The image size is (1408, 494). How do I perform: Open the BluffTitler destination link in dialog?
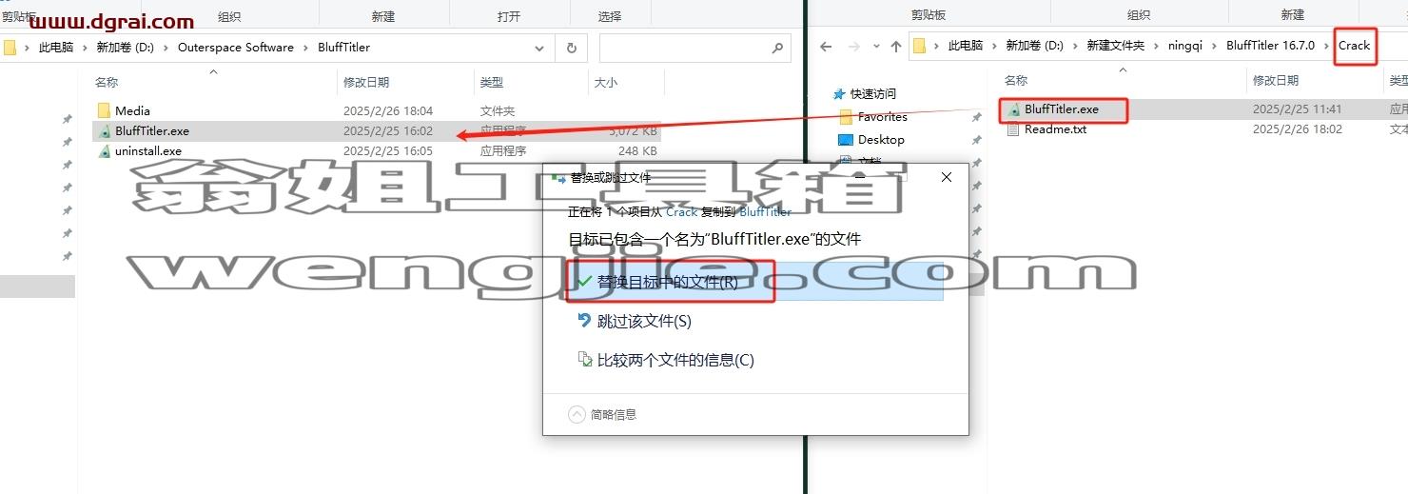(765, 211)
